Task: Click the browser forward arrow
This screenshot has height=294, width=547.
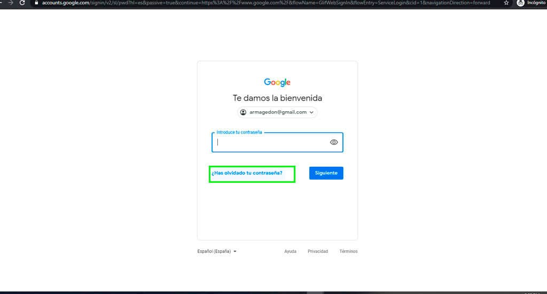Action: point(11,3)
